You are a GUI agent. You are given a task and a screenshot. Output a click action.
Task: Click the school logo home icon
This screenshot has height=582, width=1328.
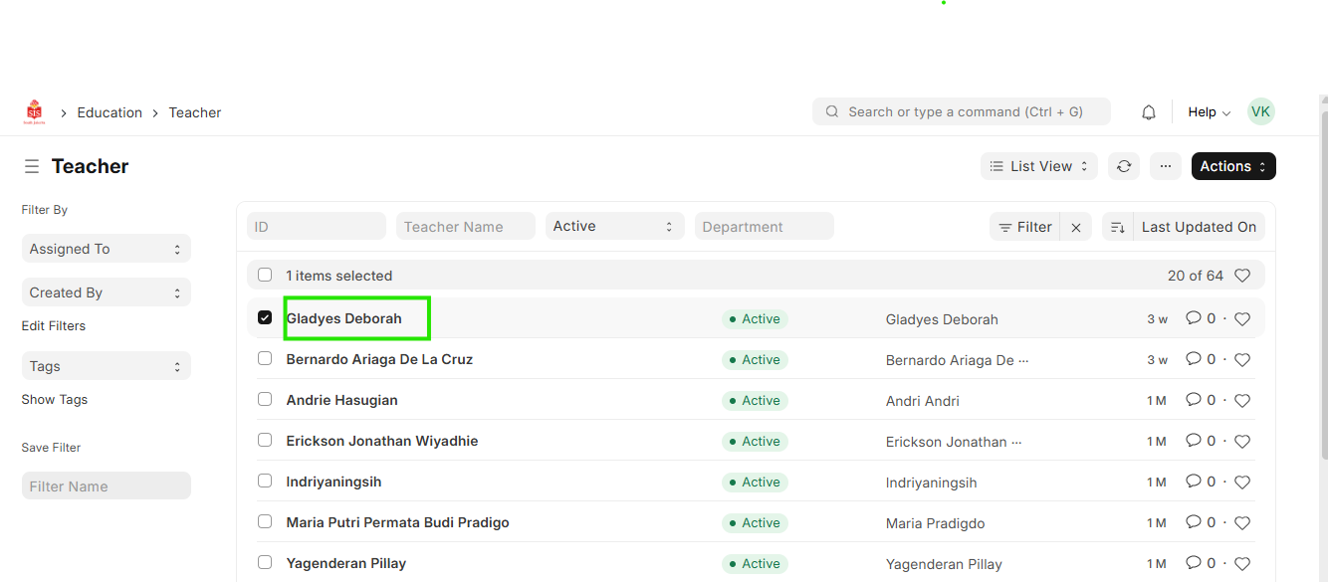point(35,112)
